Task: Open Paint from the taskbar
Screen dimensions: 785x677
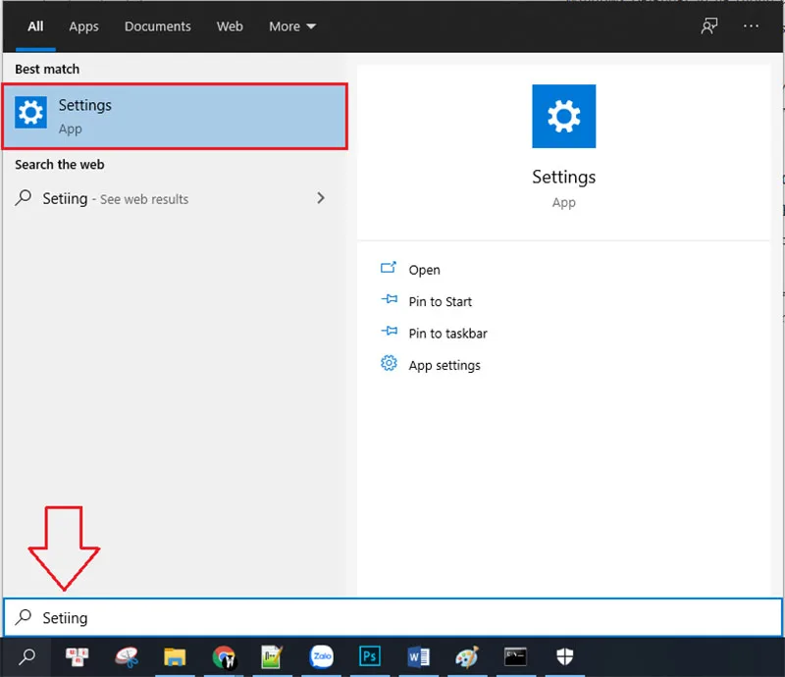Action: point(467,656)
